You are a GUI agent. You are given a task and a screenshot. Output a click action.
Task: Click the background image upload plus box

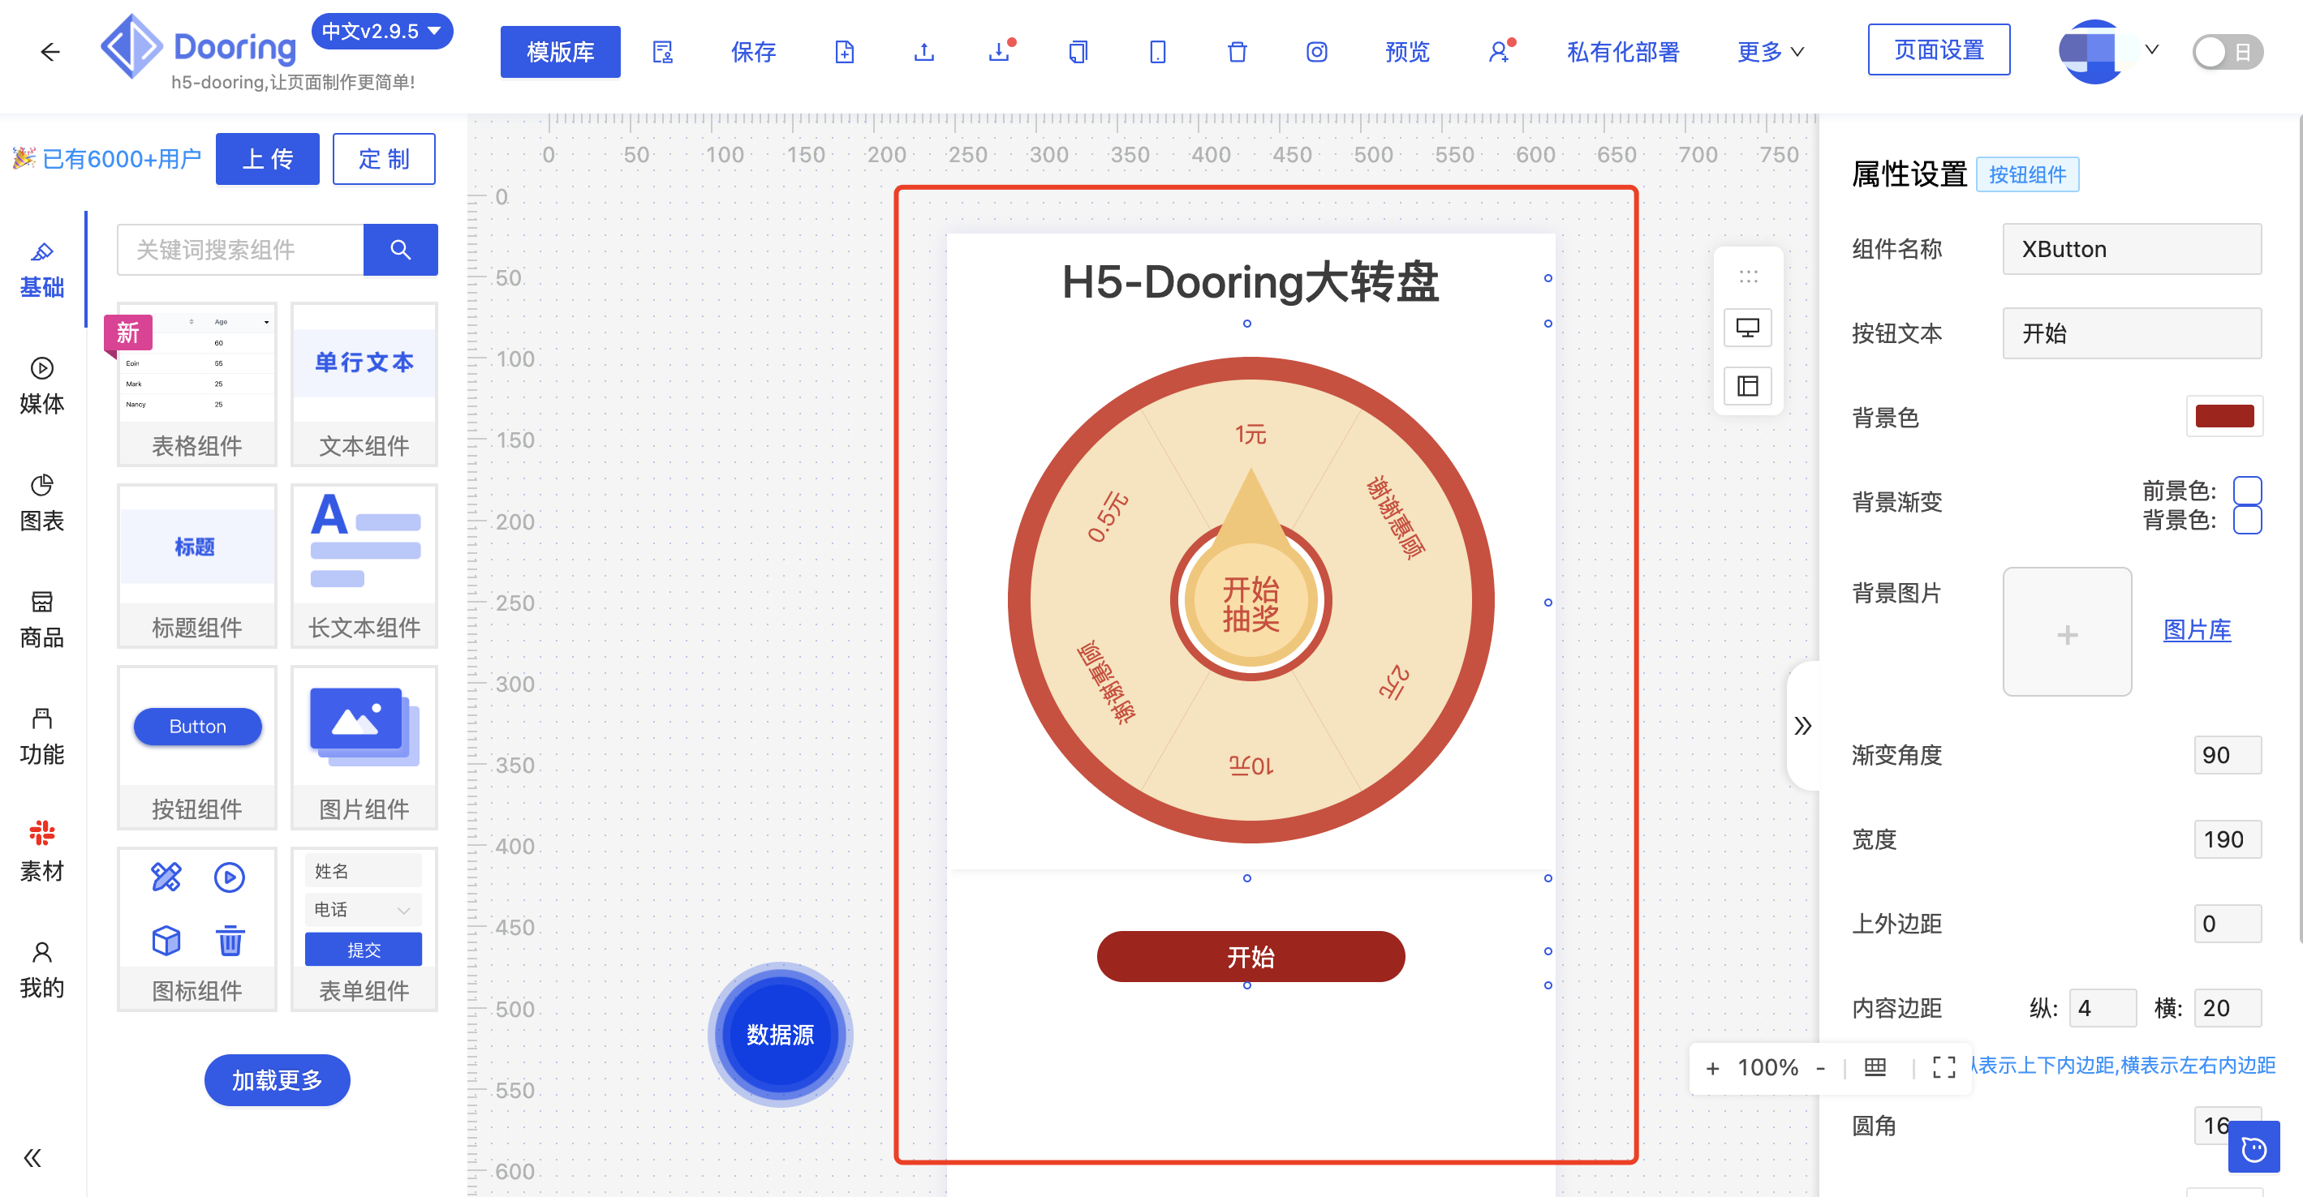2067,632
